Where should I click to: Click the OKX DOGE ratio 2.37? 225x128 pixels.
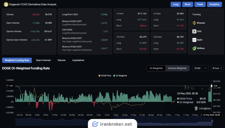tap(105, 31)
